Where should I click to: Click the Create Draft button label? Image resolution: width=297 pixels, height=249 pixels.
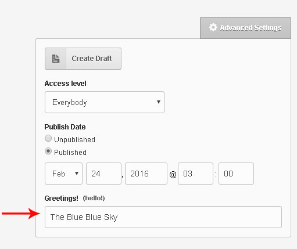pyautogui.click(x=92, y=59)
